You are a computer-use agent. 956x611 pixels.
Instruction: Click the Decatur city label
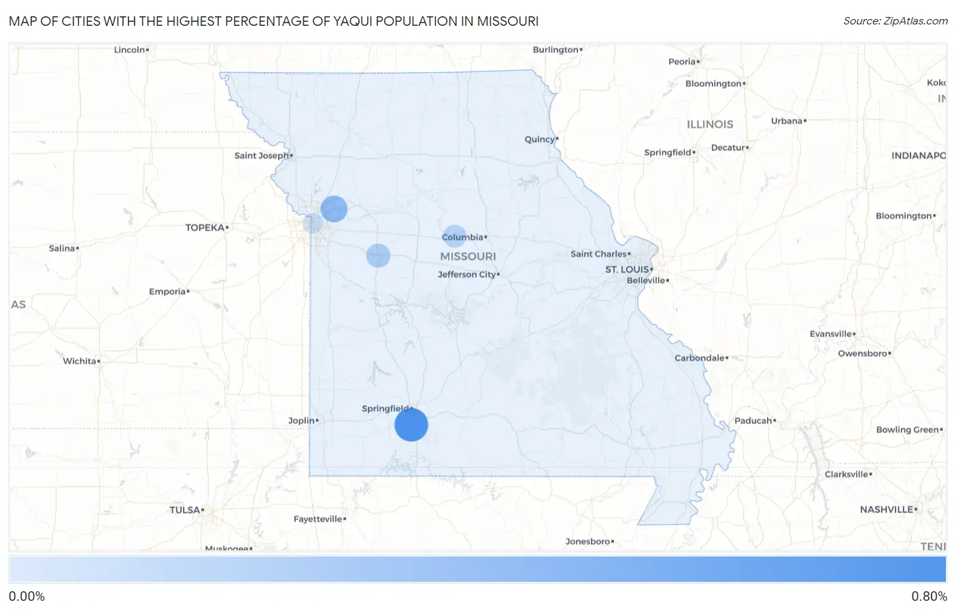(728, 147)
